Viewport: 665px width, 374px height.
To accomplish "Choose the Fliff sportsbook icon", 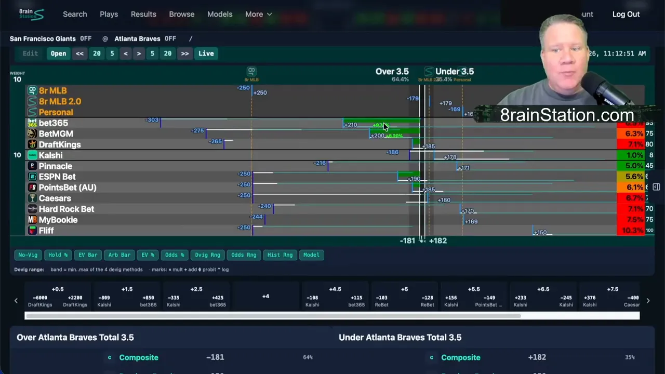I will [x=32, y=231].
